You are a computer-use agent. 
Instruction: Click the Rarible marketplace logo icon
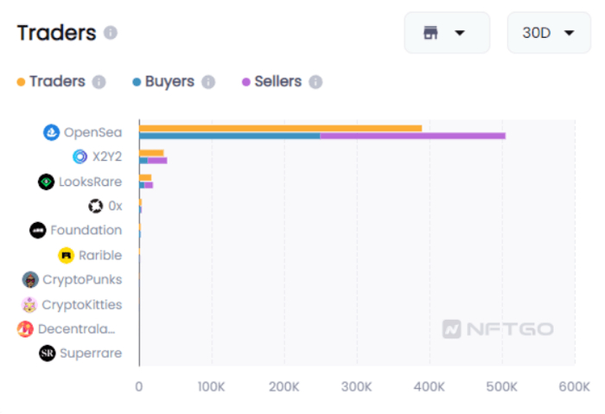pyautogui.click(x=66, y=255)
